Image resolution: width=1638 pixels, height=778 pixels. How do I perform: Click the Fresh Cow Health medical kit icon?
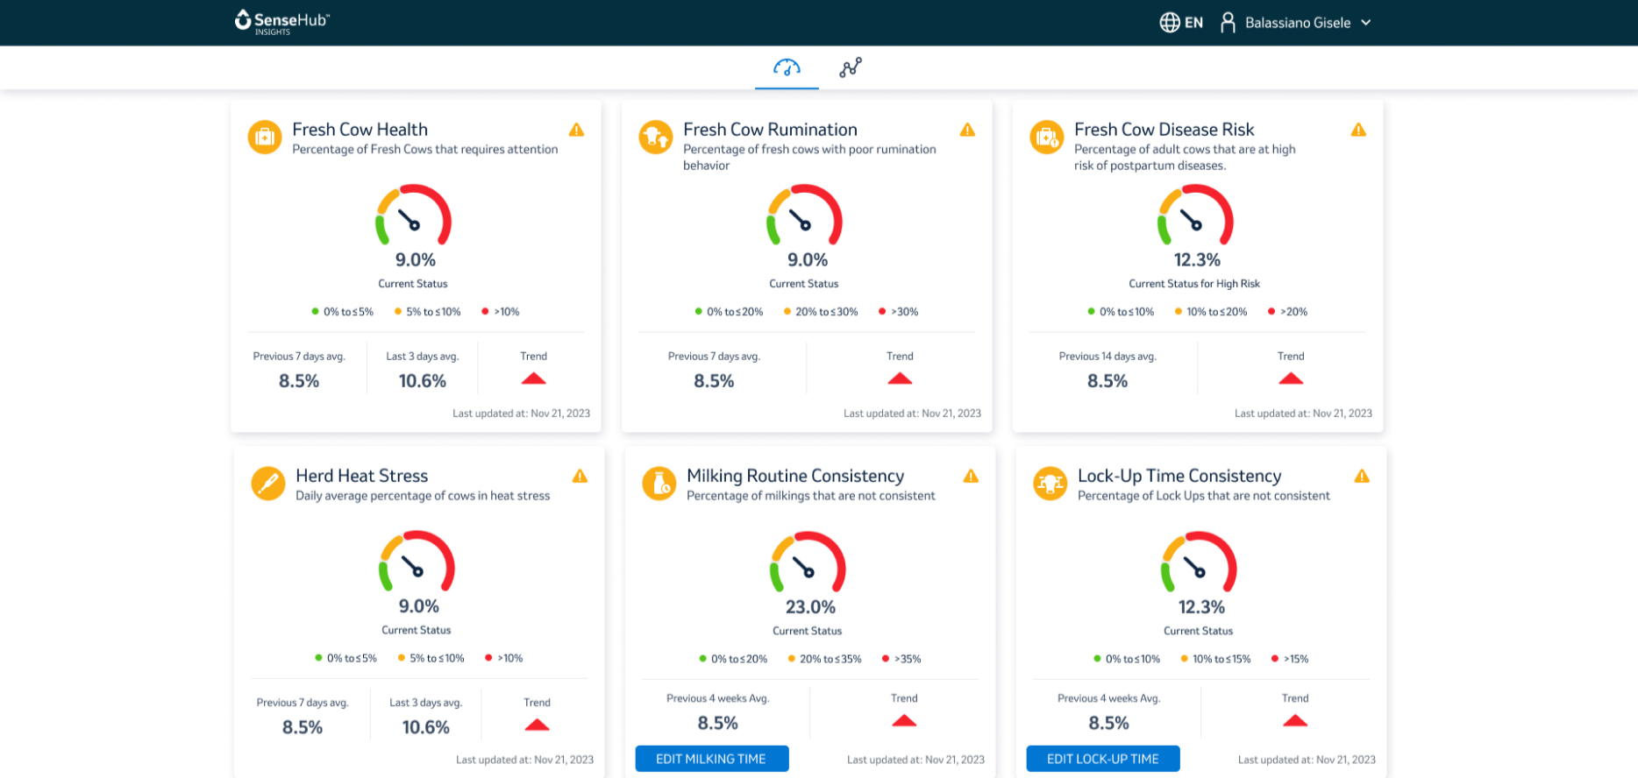pyautogui.click(x=265, y=137)
